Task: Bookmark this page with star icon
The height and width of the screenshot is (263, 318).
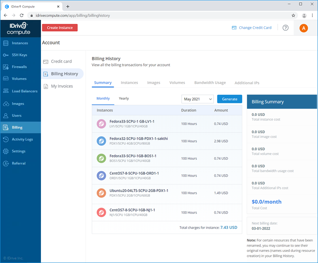Action: [293, 16]
